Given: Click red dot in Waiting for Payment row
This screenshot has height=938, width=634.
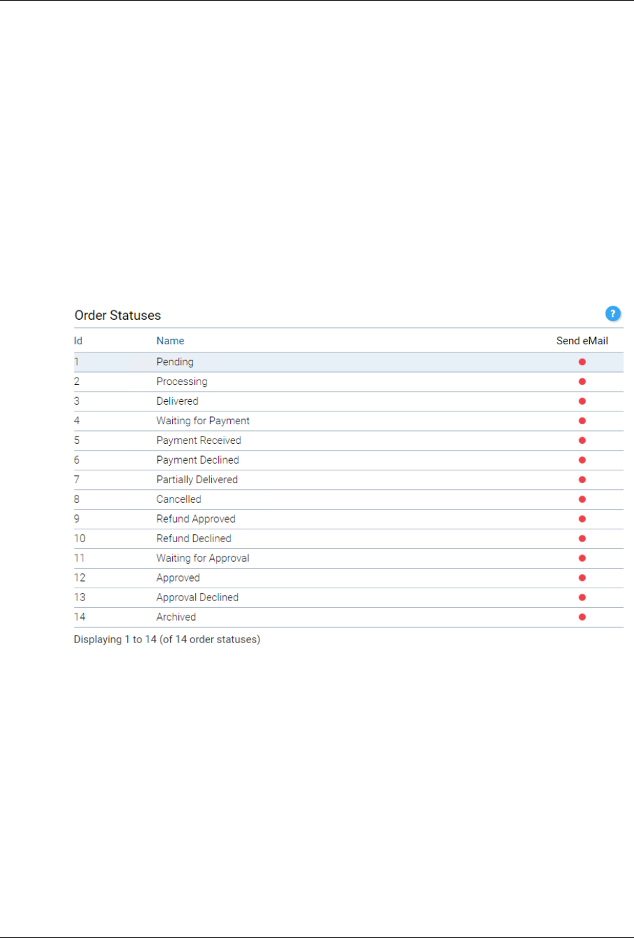Looking at the screenshot, I should tap(582, 421).
